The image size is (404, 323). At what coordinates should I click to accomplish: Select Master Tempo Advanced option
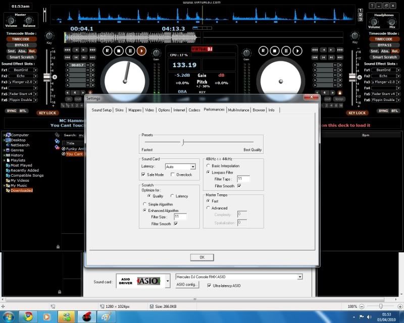point(208,208)
